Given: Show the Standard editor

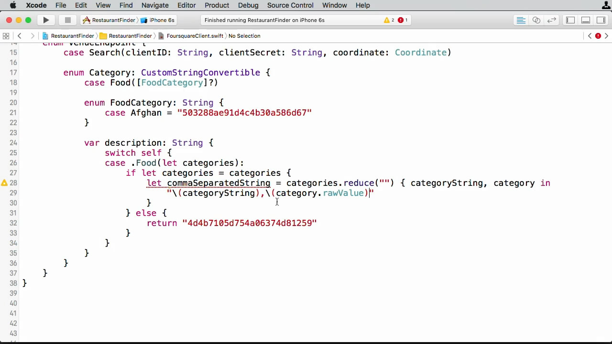Looking at the screenshot, I should point(521,20).
